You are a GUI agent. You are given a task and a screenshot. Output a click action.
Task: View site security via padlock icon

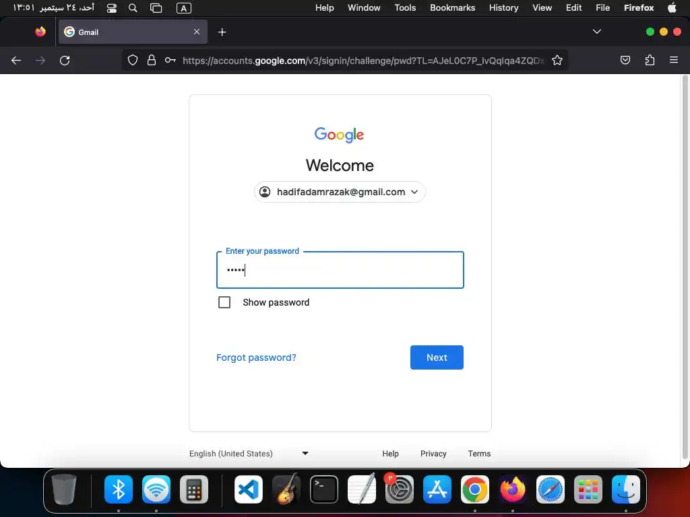point(152,60)
